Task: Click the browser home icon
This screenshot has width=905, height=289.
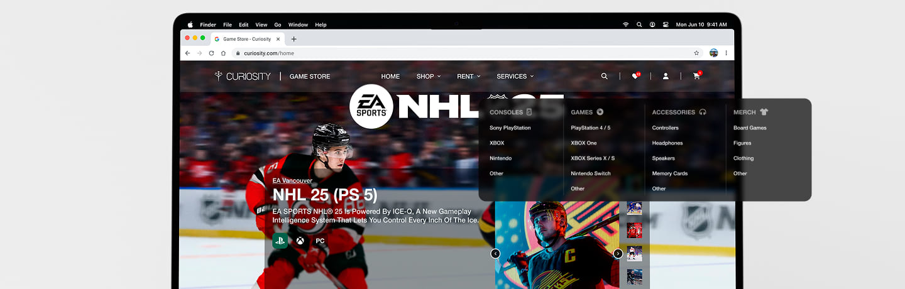Action: pyautogui.click(x=223, y=53)
